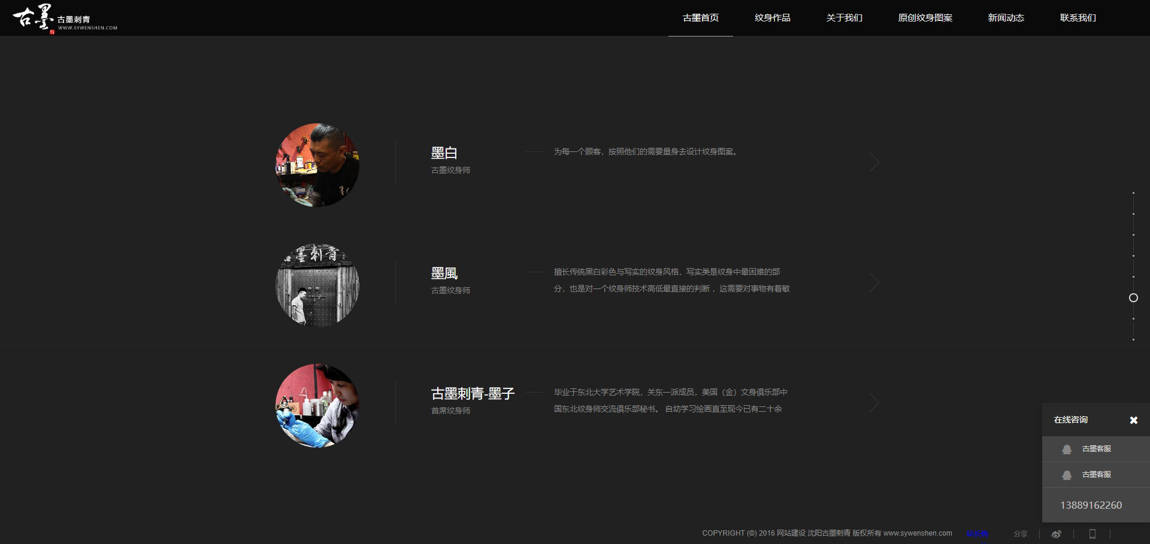This screenshot has height=544, width=1150.
Task: Select the last section dot indicator
Action: tap(1133, 340)
